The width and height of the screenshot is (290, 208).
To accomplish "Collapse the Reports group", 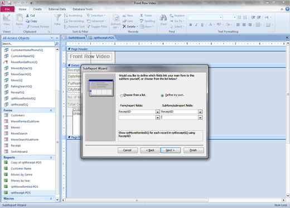I will [51, 158].
